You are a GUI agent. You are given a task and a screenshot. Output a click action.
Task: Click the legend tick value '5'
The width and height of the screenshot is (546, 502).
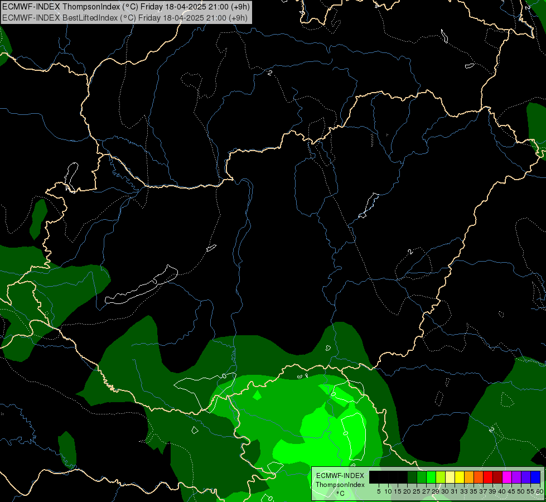379,491
